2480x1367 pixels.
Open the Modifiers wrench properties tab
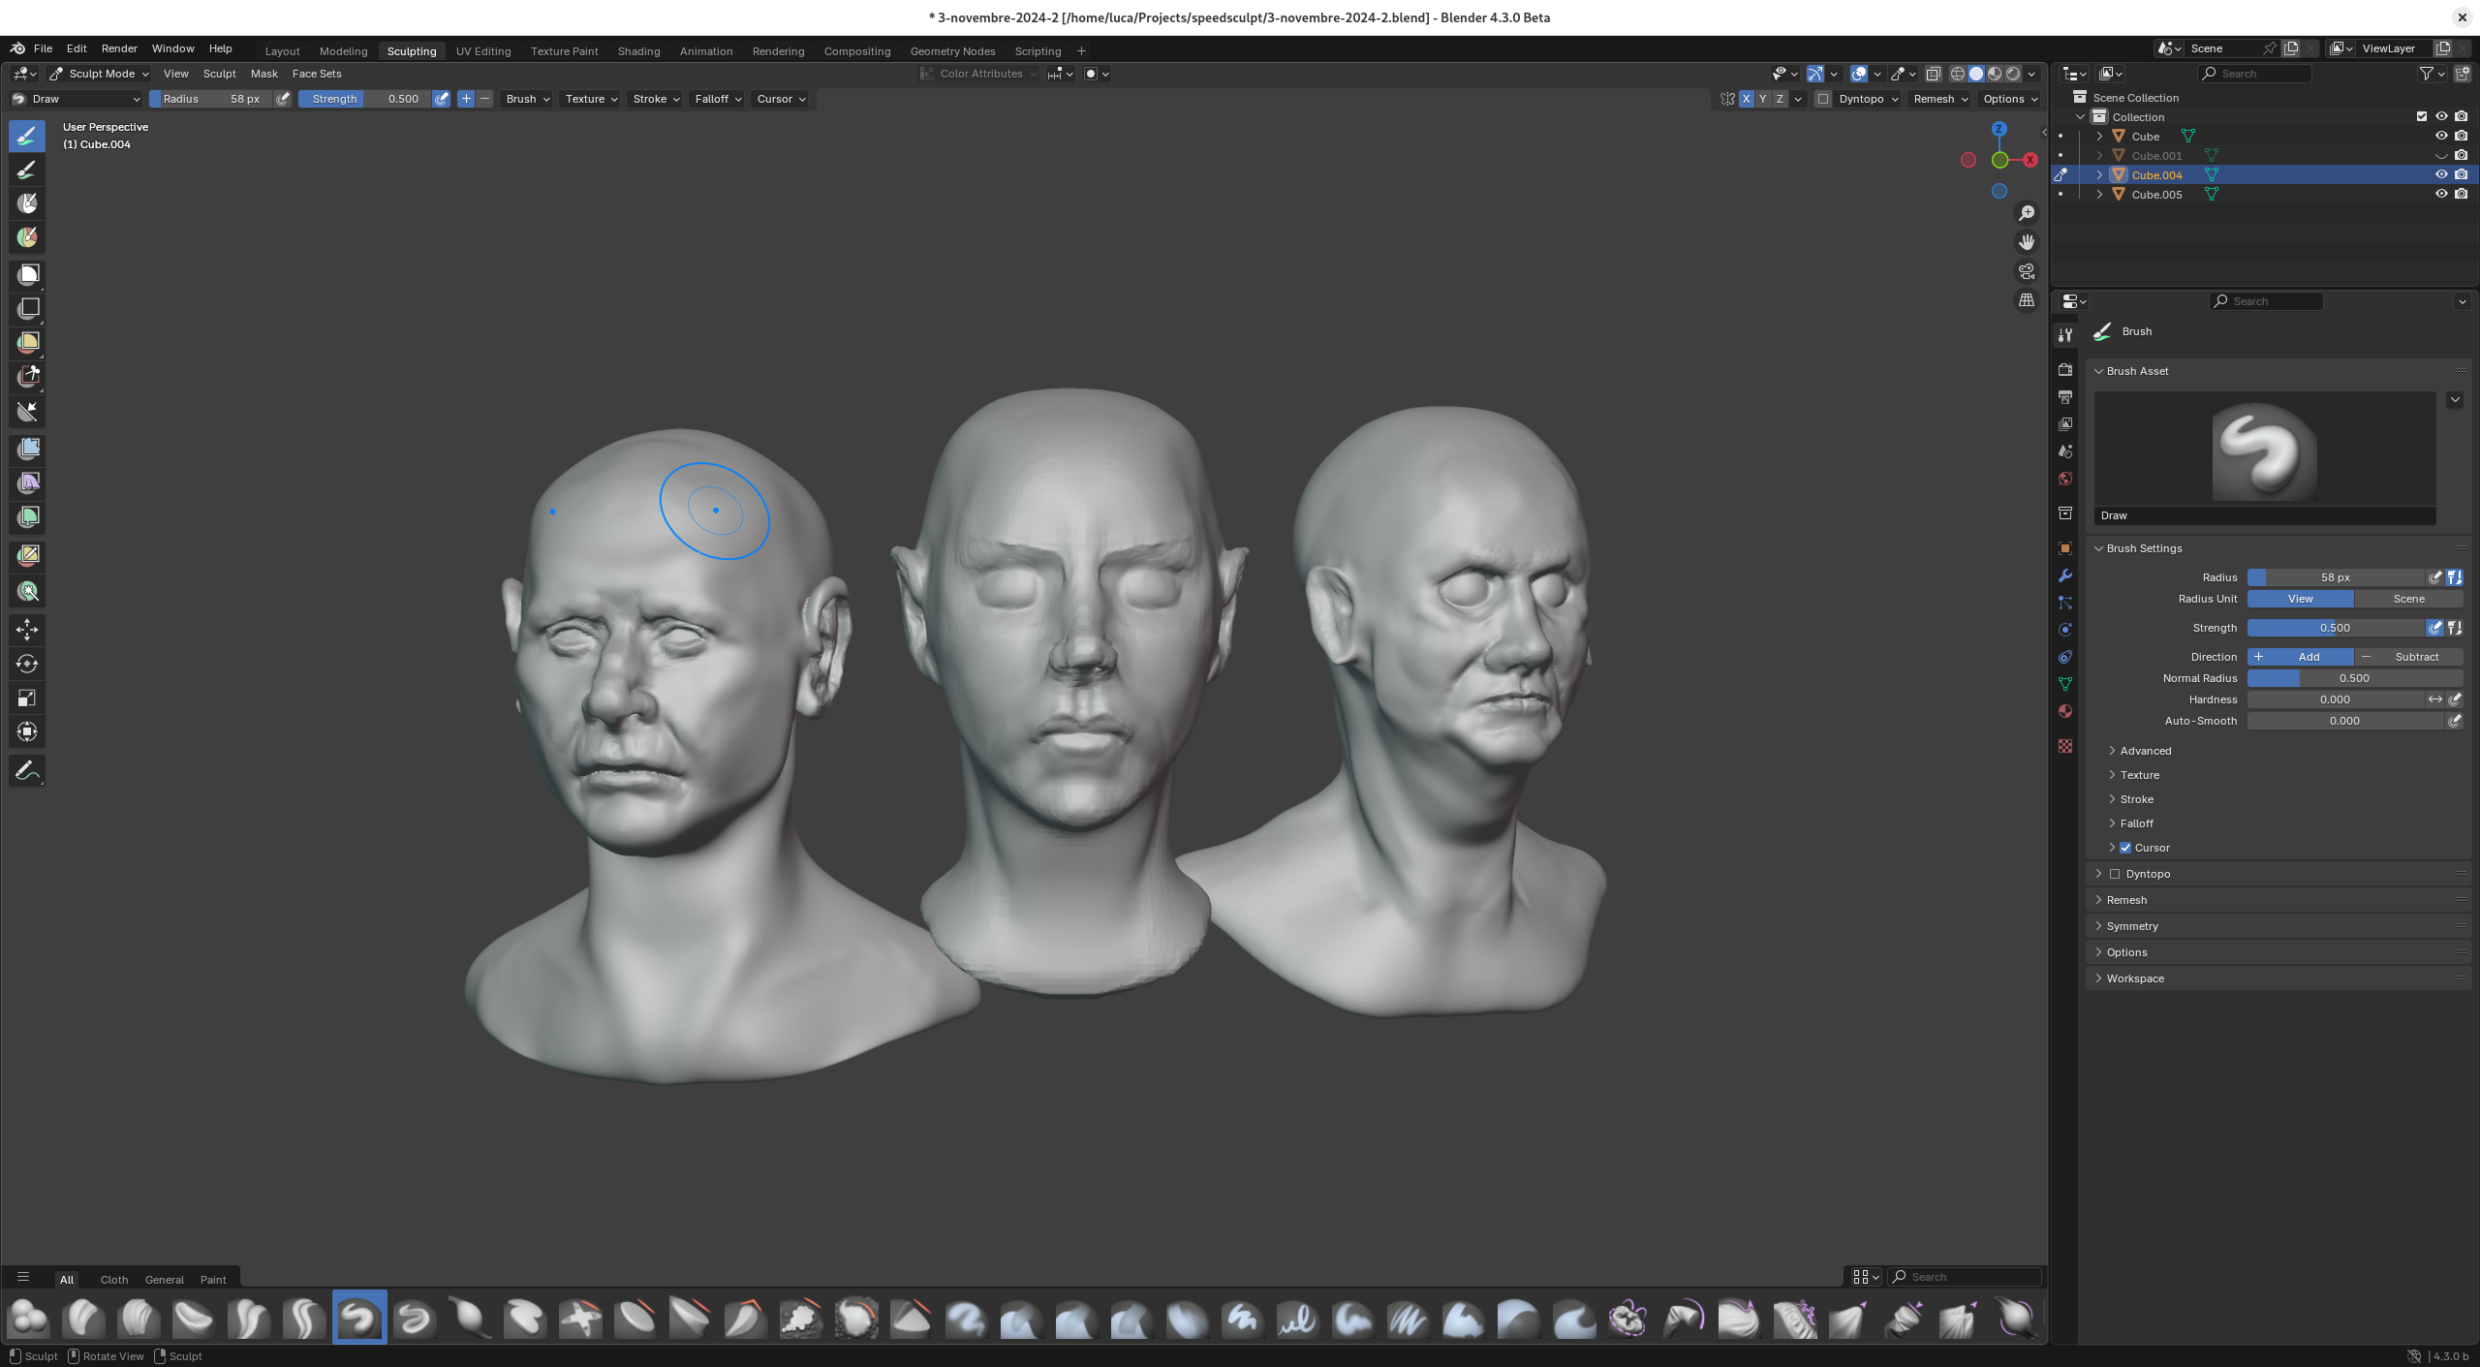[2065, 575]
